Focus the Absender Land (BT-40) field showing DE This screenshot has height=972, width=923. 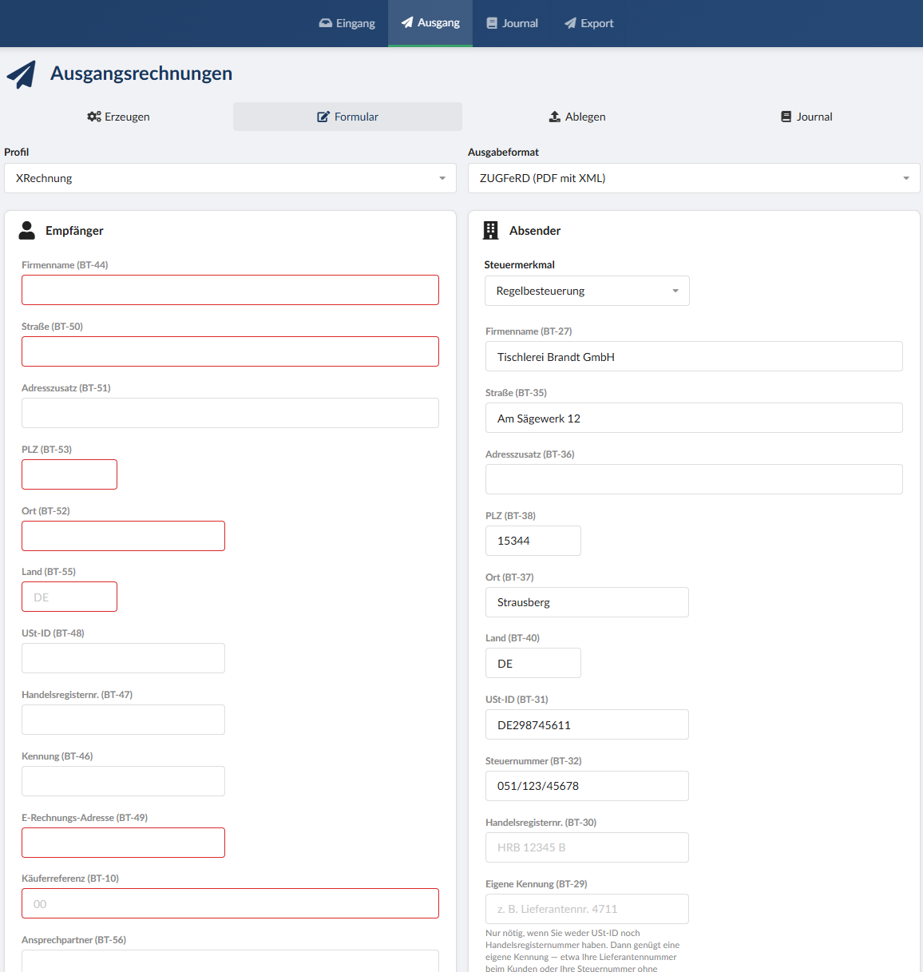[x=533, y=663]
